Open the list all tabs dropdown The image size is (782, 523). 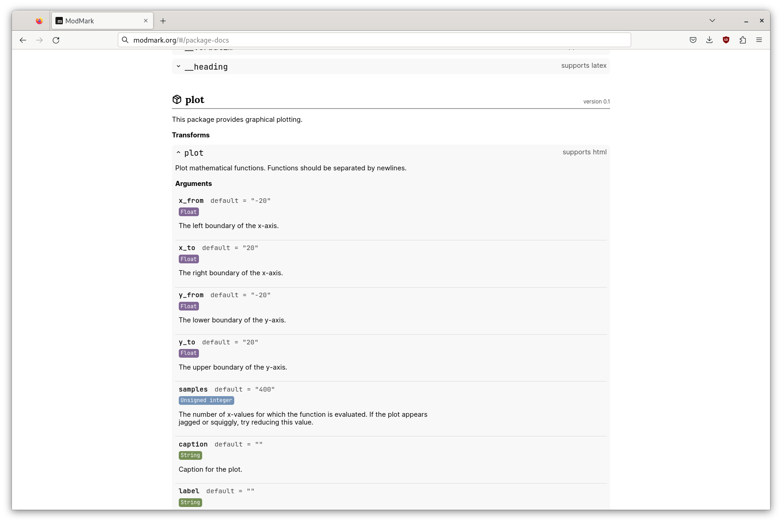pyautogui.click(x=712, y=21)
